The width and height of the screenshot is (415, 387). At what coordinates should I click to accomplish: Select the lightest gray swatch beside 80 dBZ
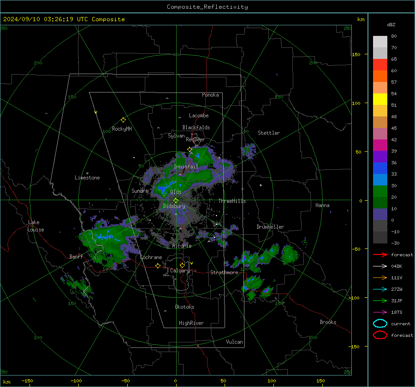380,42
